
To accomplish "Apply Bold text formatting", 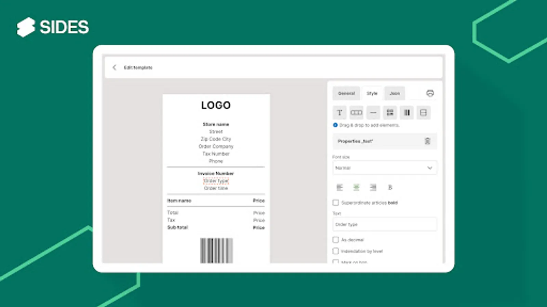I will click(x=390, y=187).
